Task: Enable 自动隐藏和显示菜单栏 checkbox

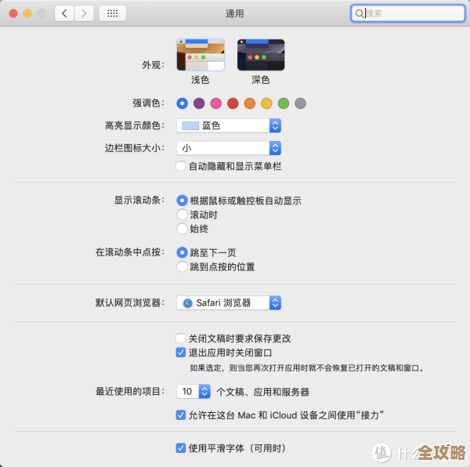Action: coord(180,166)
